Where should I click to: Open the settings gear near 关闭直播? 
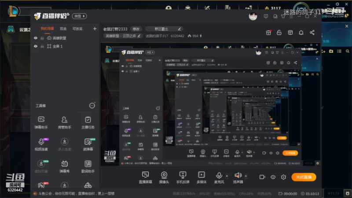click(283, 177)
